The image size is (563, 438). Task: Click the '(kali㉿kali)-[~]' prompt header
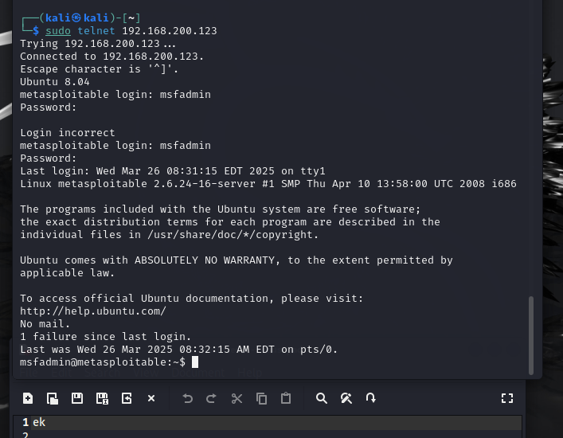tap(90, 18)
